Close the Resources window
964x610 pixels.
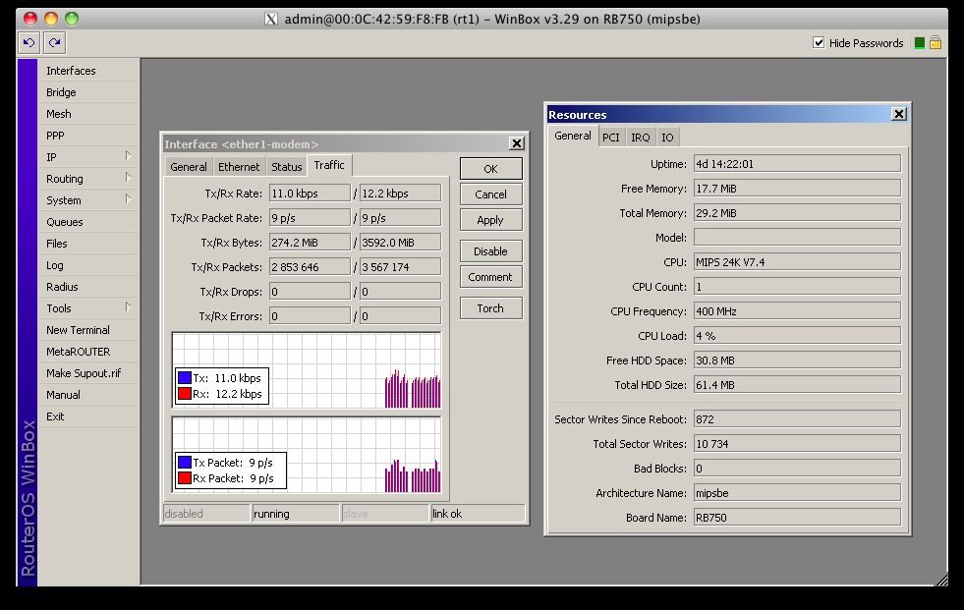(899, 114)
